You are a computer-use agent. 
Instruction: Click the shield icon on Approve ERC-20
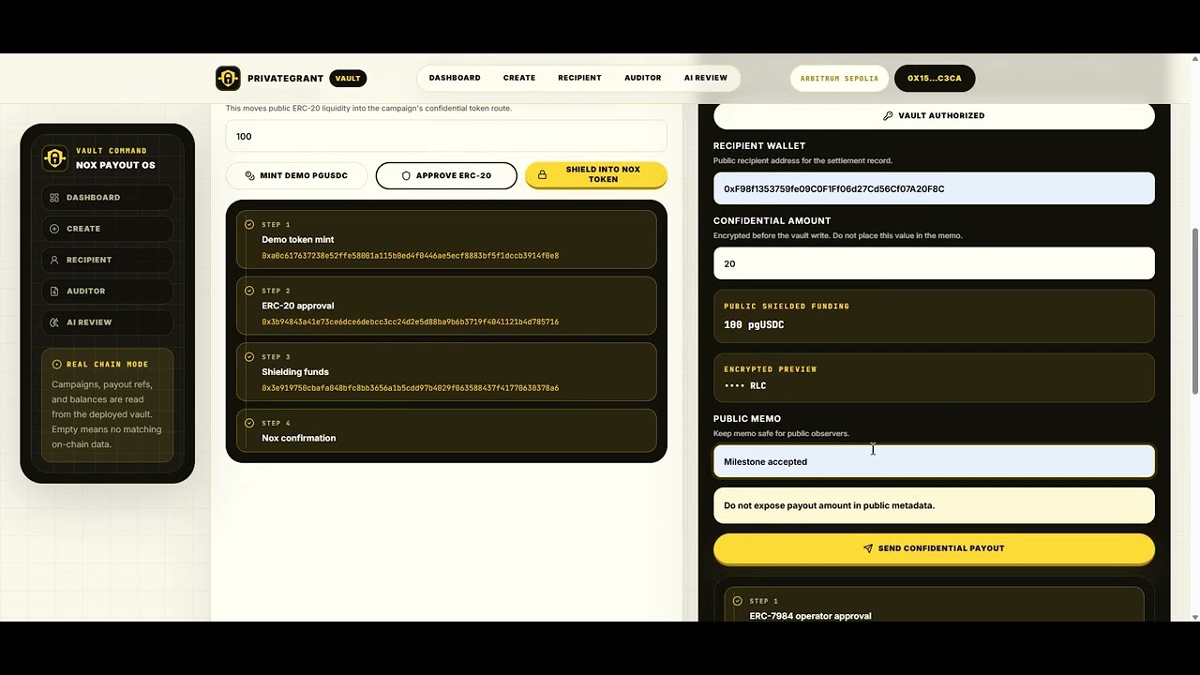pos(406,175)
